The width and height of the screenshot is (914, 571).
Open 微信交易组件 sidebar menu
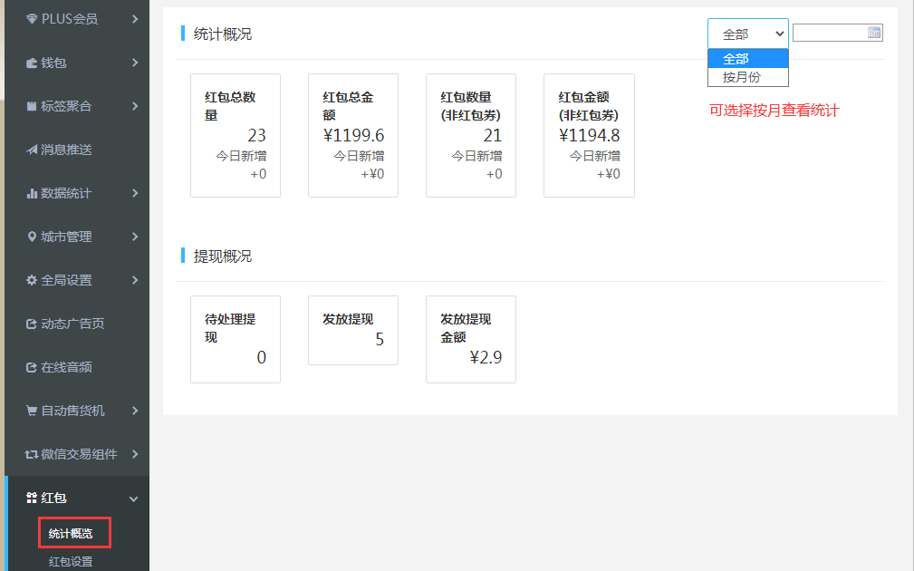[79, 454]
